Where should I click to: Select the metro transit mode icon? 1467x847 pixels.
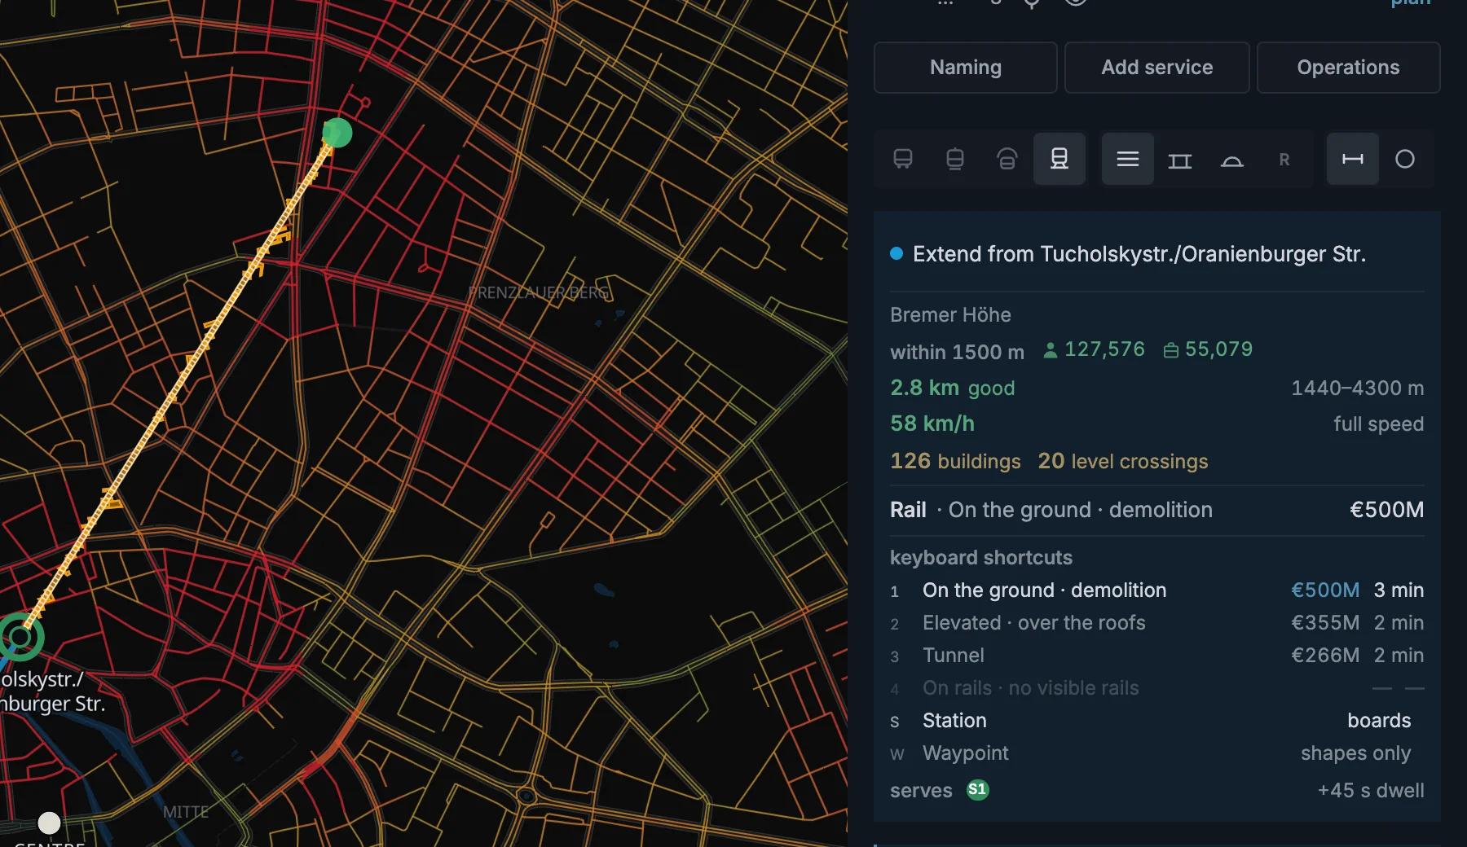coord(1007,159)
